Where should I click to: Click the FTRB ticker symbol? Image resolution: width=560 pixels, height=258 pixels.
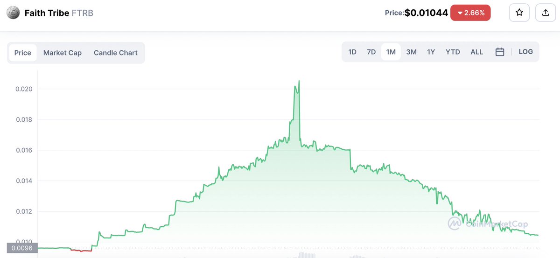(x=83, y=13)
